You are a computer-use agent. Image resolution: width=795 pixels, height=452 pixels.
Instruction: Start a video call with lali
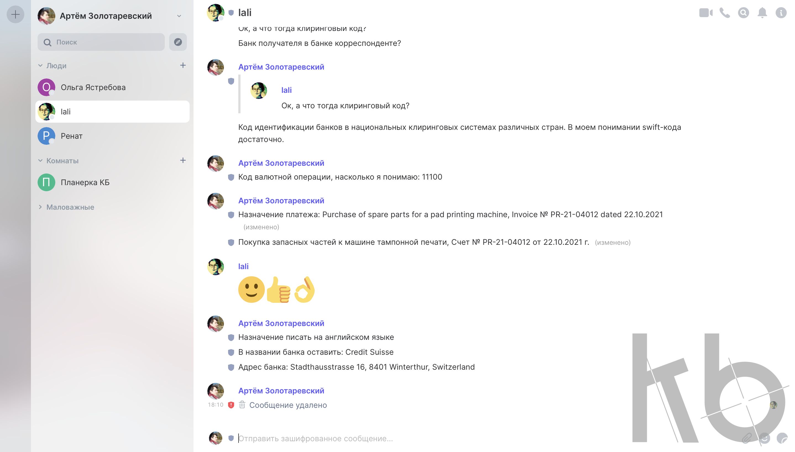pyautogui.click(x=705, y=13)
